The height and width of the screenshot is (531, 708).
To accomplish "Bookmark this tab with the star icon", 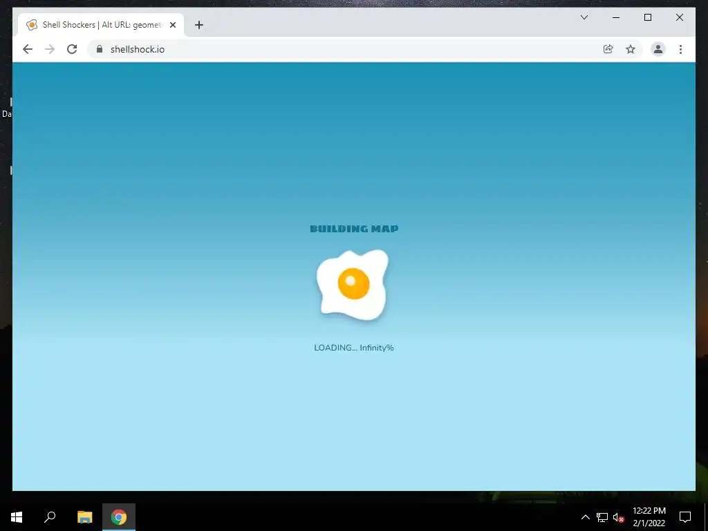I will tap(631, 49).
